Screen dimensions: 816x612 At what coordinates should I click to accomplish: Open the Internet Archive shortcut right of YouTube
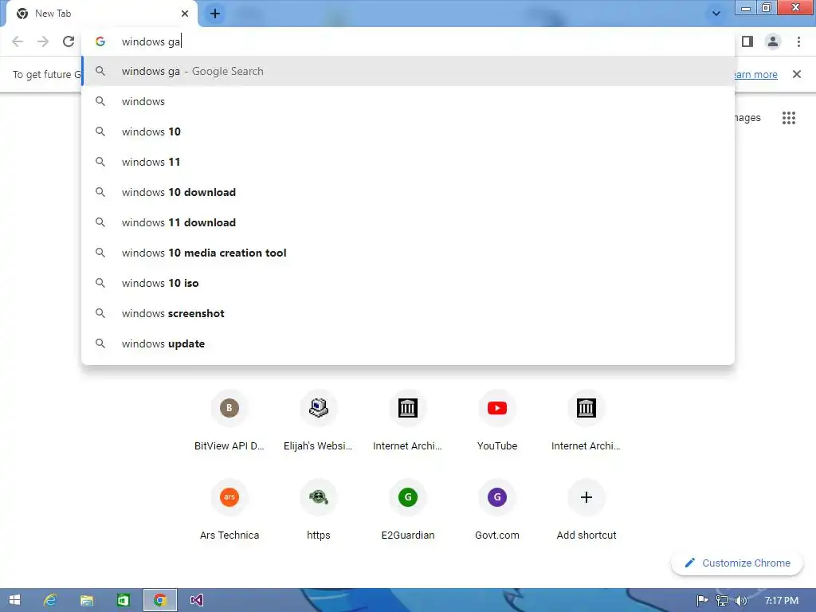[586, 421]
